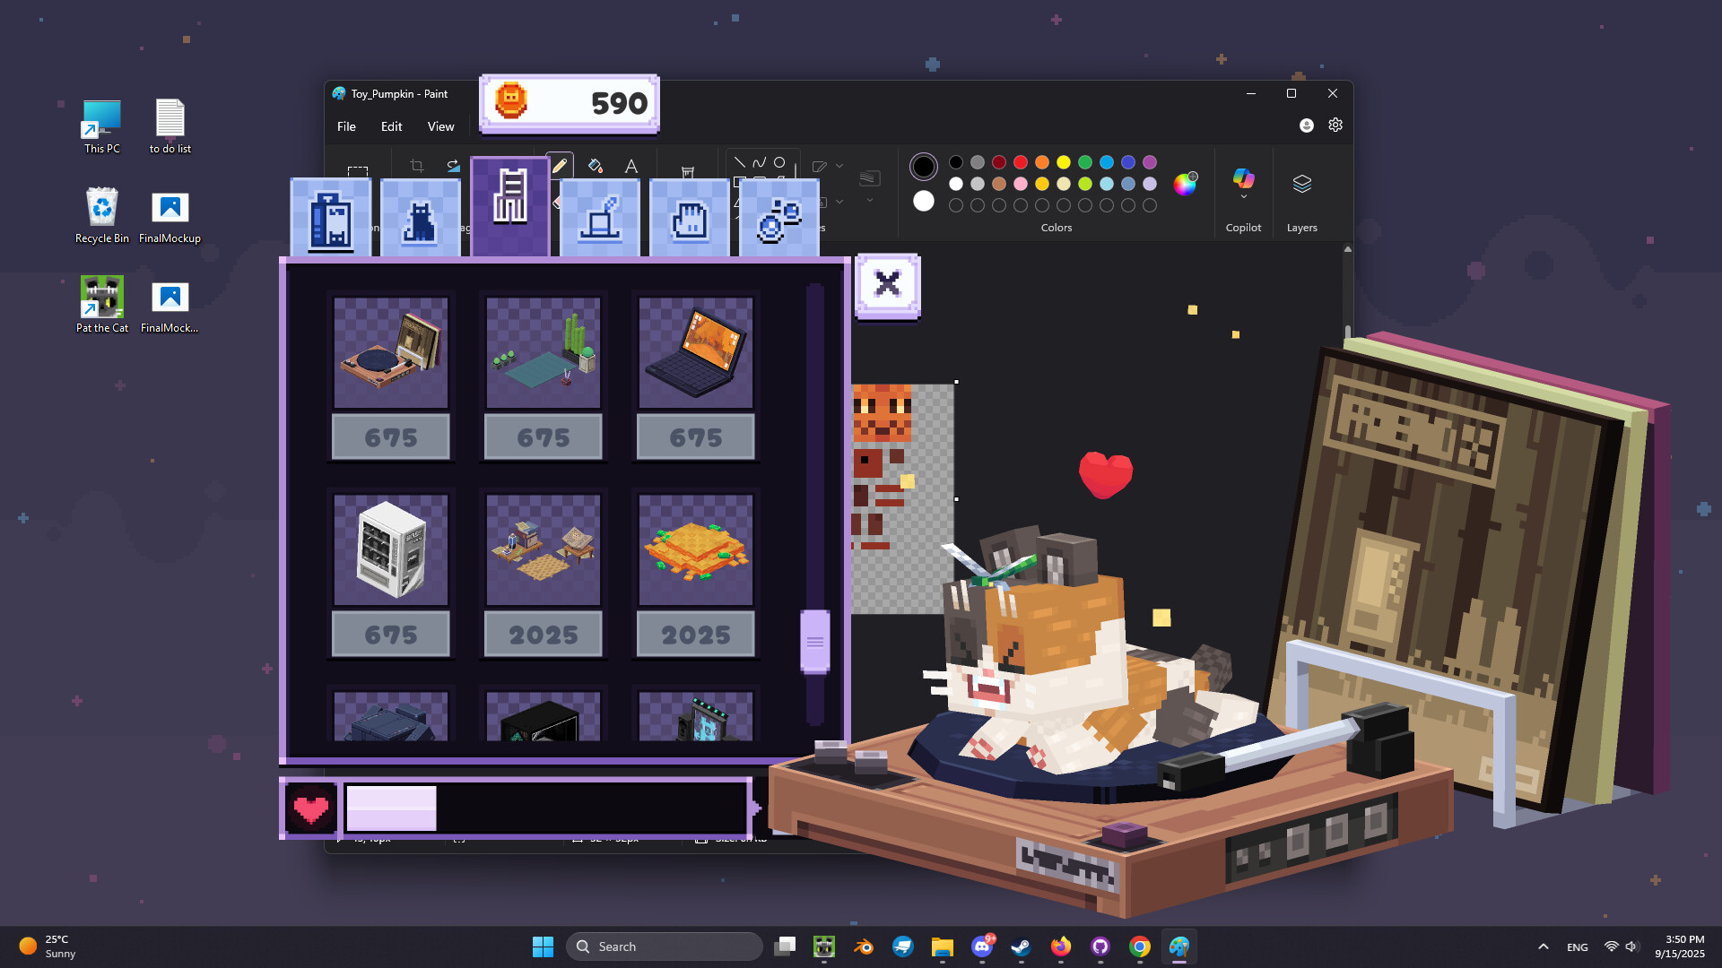The height and width of the screenshot is (968, 1722).
Task: Open the Edit menu
Action: point(390,126)
